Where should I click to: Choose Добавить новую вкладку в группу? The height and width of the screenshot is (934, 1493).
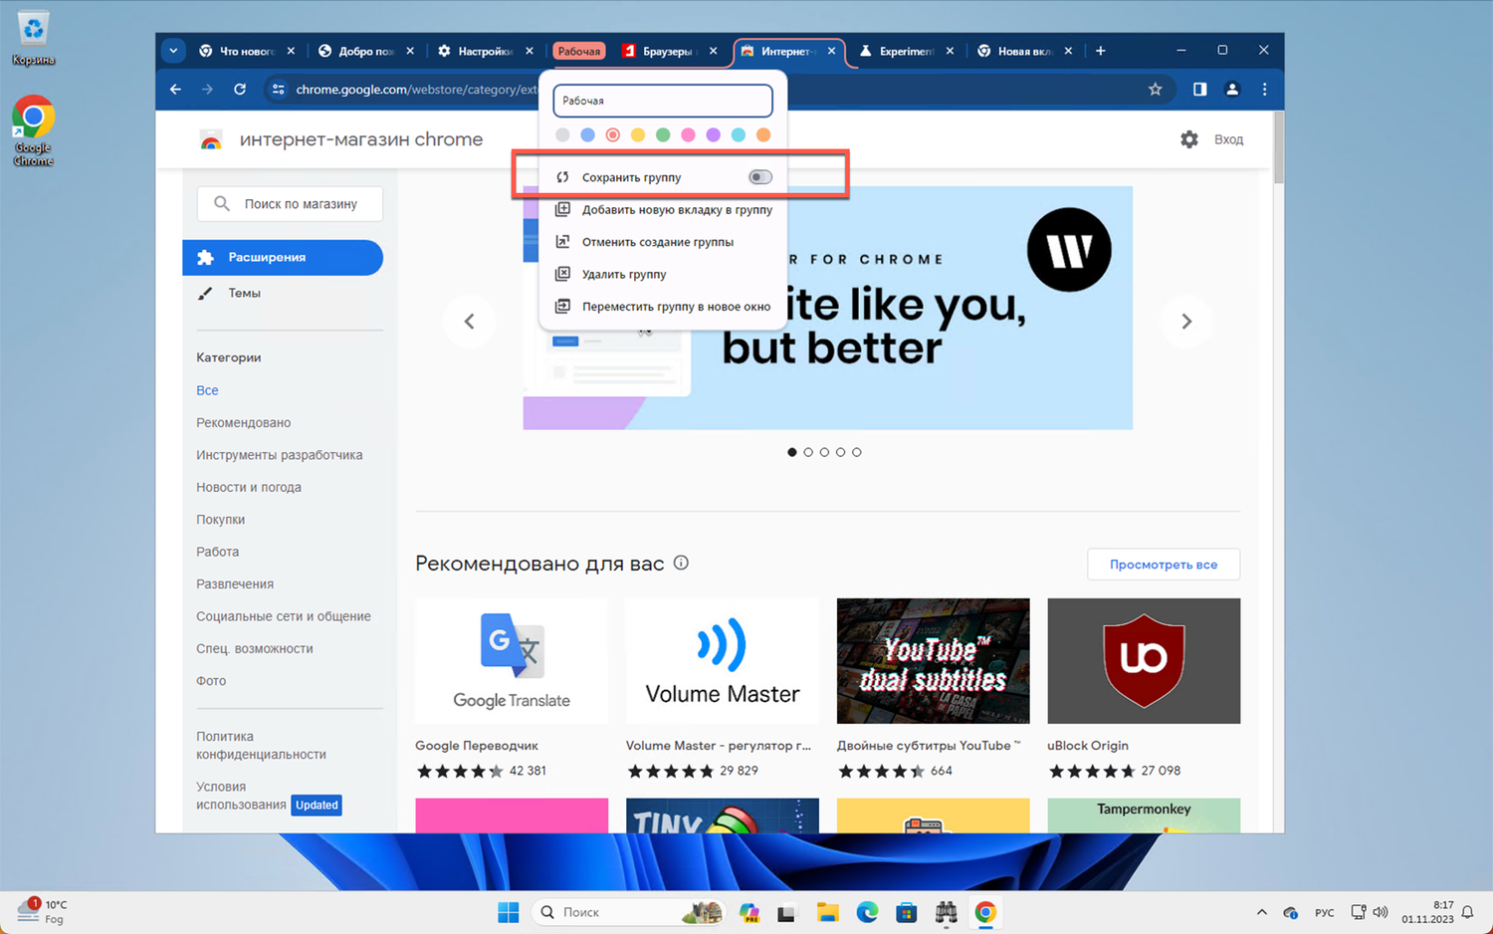pyautogui.click(x=663, y=210)
